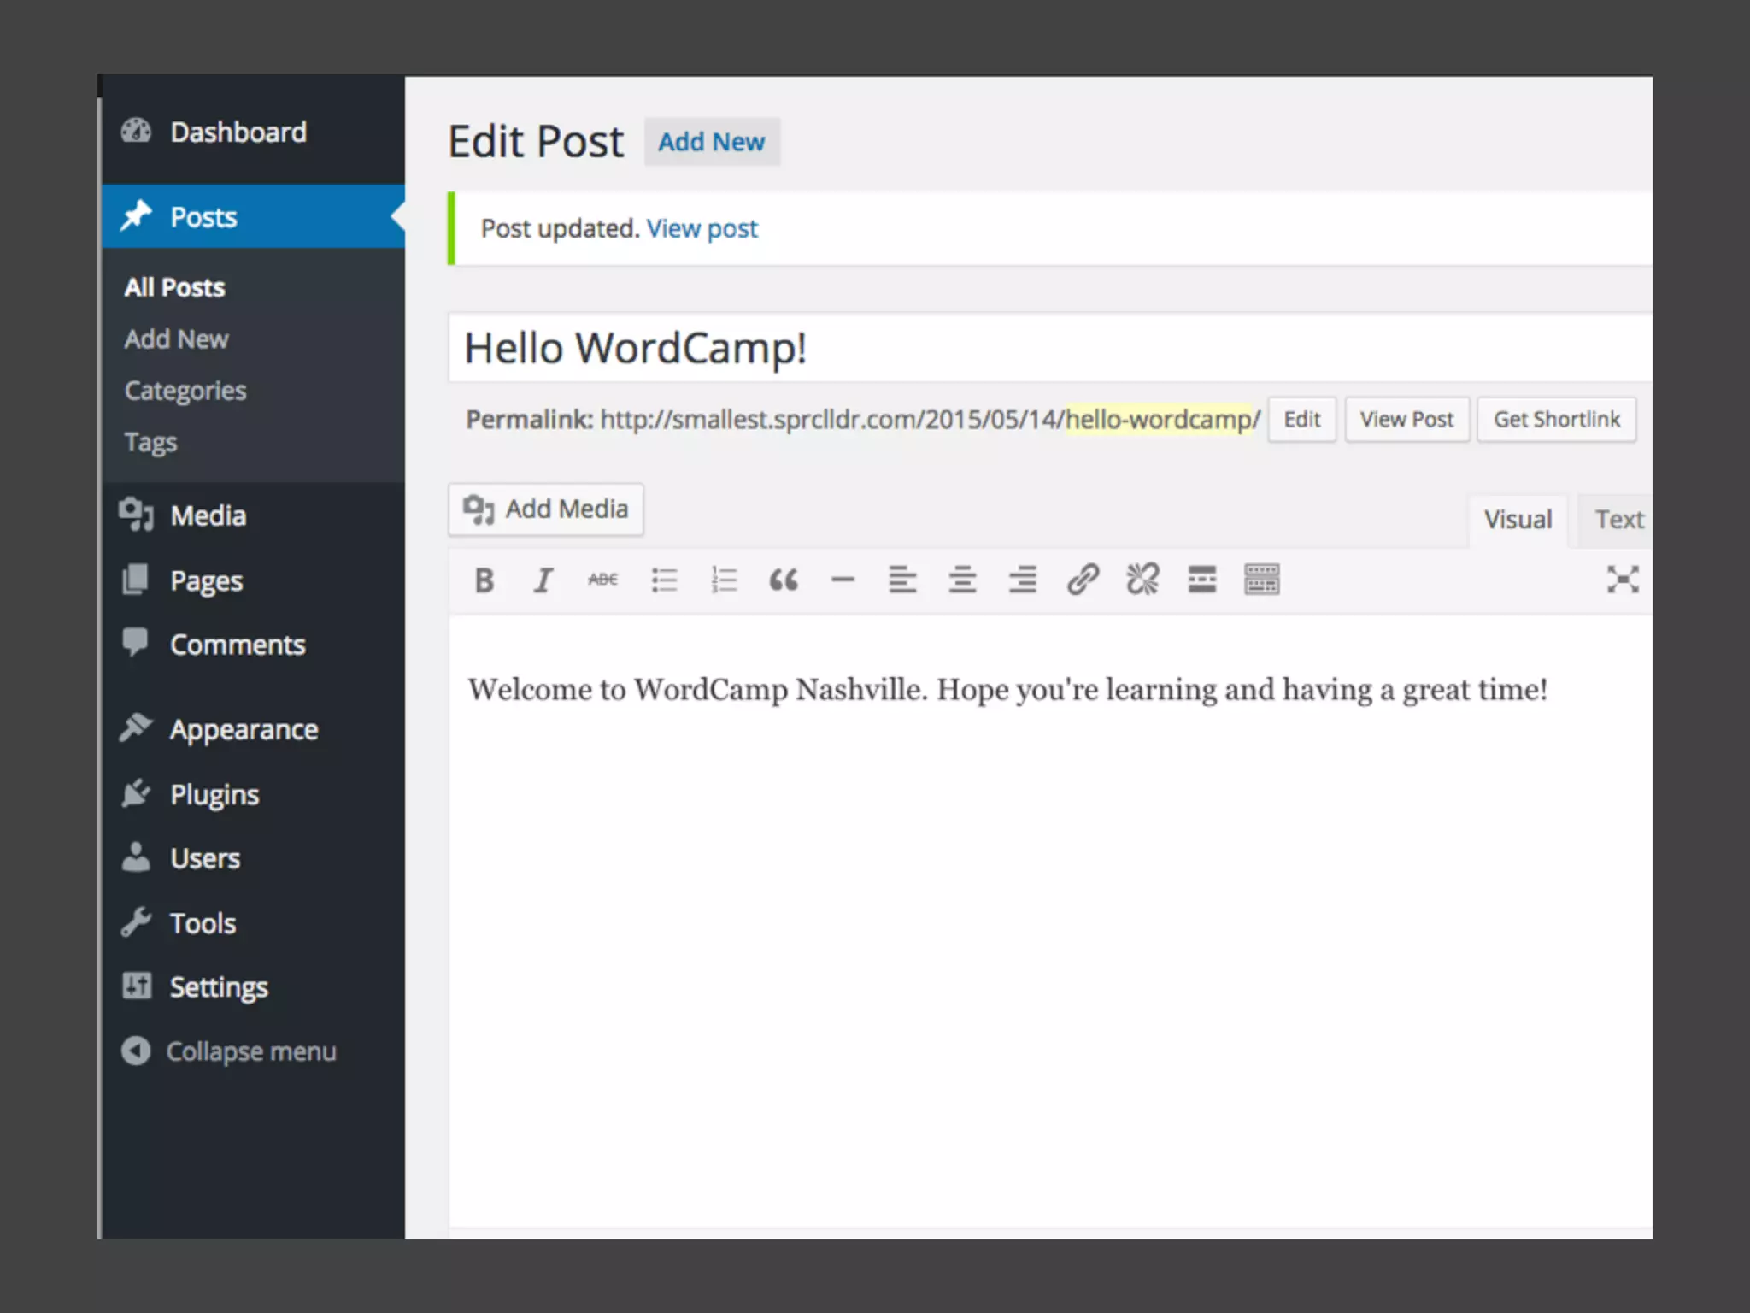The image size is (1750, 1313).
Task: Open the View post link
Action: click(x=702, y=229)
